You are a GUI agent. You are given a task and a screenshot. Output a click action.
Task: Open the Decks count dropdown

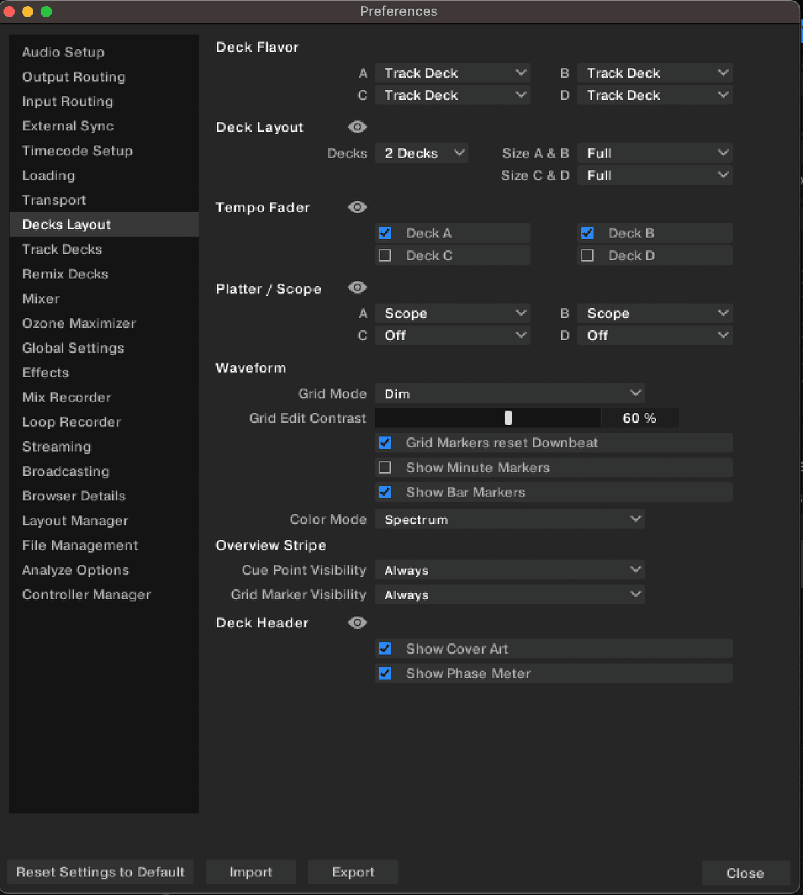(422, 153)
